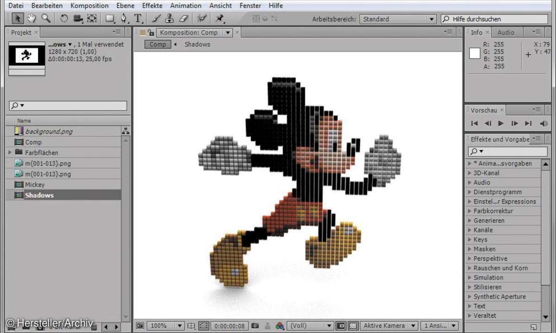The image size is (556, 333).
Task: Open the show channel color icon
Action: (280, 326)
